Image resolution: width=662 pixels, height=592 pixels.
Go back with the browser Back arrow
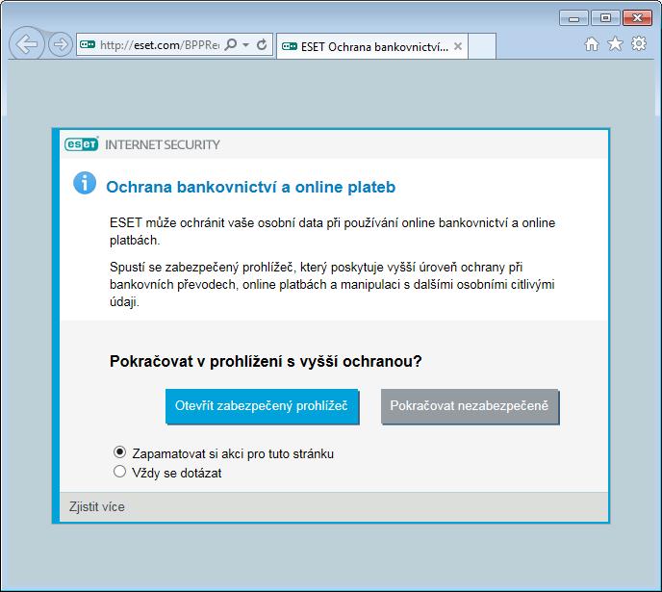[x=26, y=44]
